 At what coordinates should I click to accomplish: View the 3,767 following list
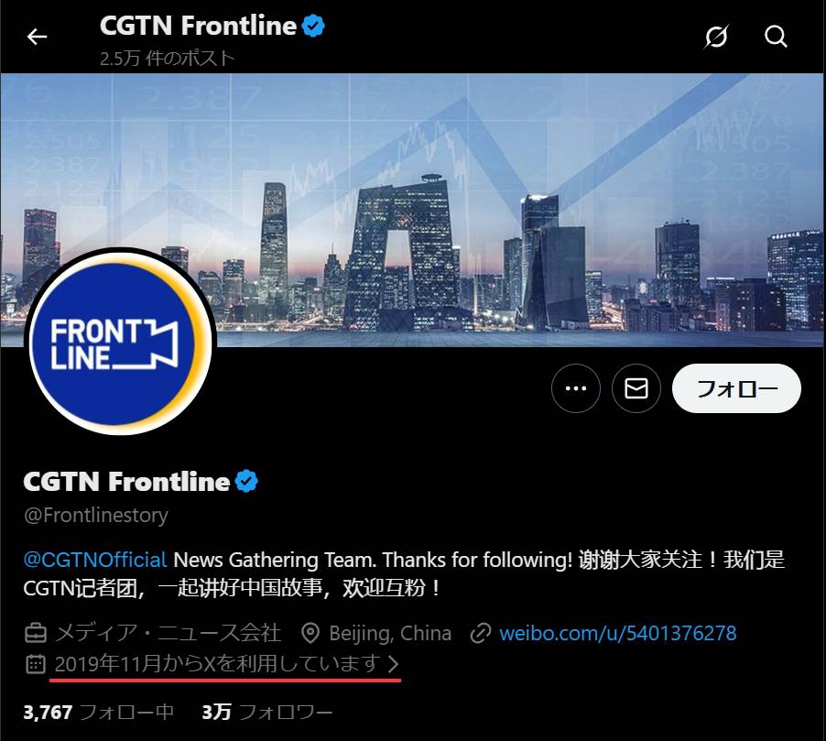99,713
